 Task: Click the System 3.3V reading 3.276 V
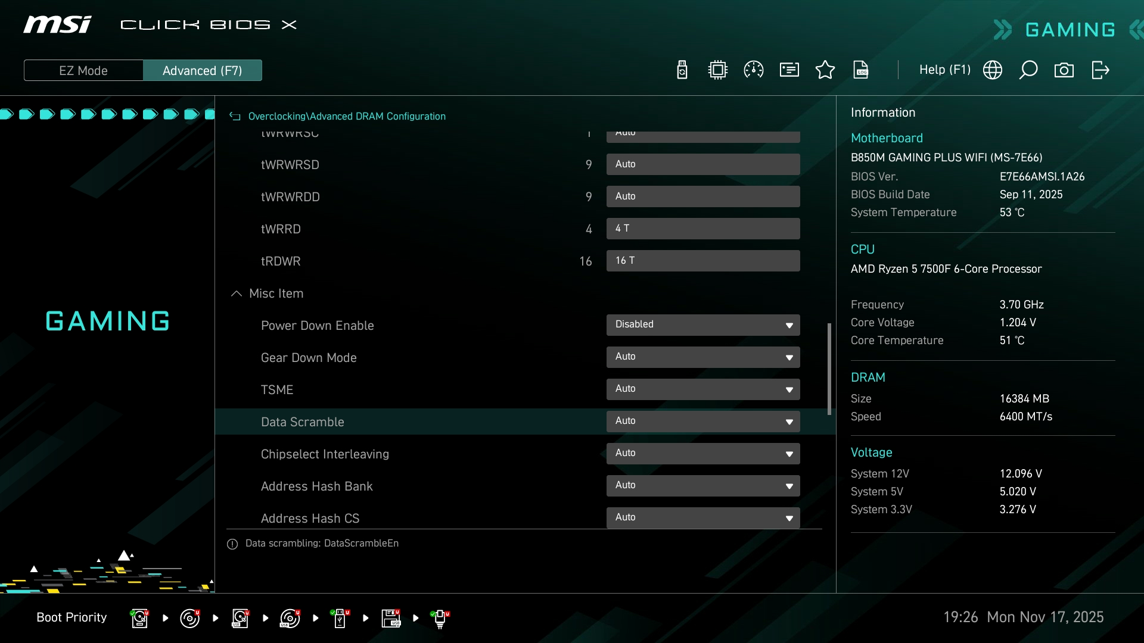click(x=1018, y=510)
